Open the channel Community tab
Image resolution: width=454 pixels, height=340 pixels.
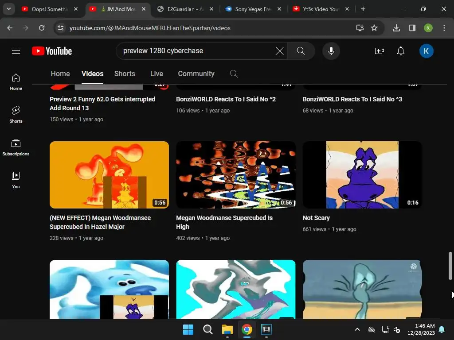pyautogui.click(x=196, y=74)
